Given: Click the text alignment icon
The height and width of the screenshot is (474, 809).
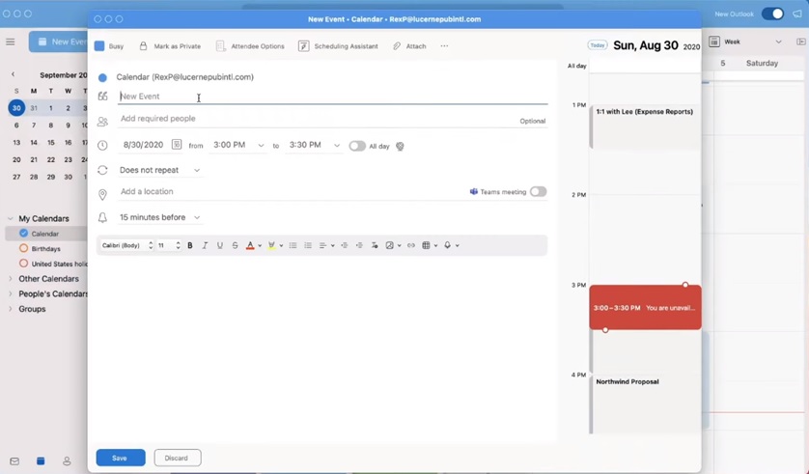Looking at the screenshot, I should [x=322, y=245].
